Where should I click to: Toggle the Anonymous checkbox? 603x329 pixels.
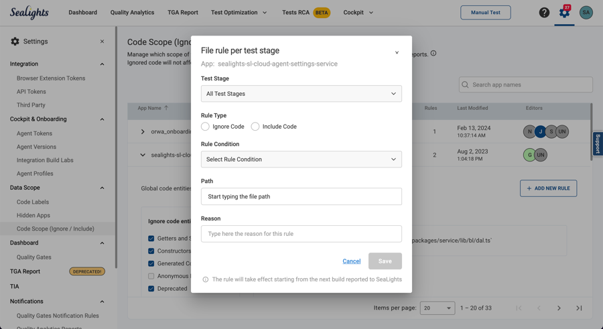[x=151, y=276]
